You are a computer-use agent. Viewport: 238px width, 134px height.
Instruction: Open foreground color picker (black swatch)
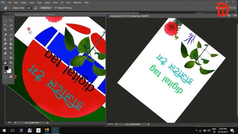6,68
